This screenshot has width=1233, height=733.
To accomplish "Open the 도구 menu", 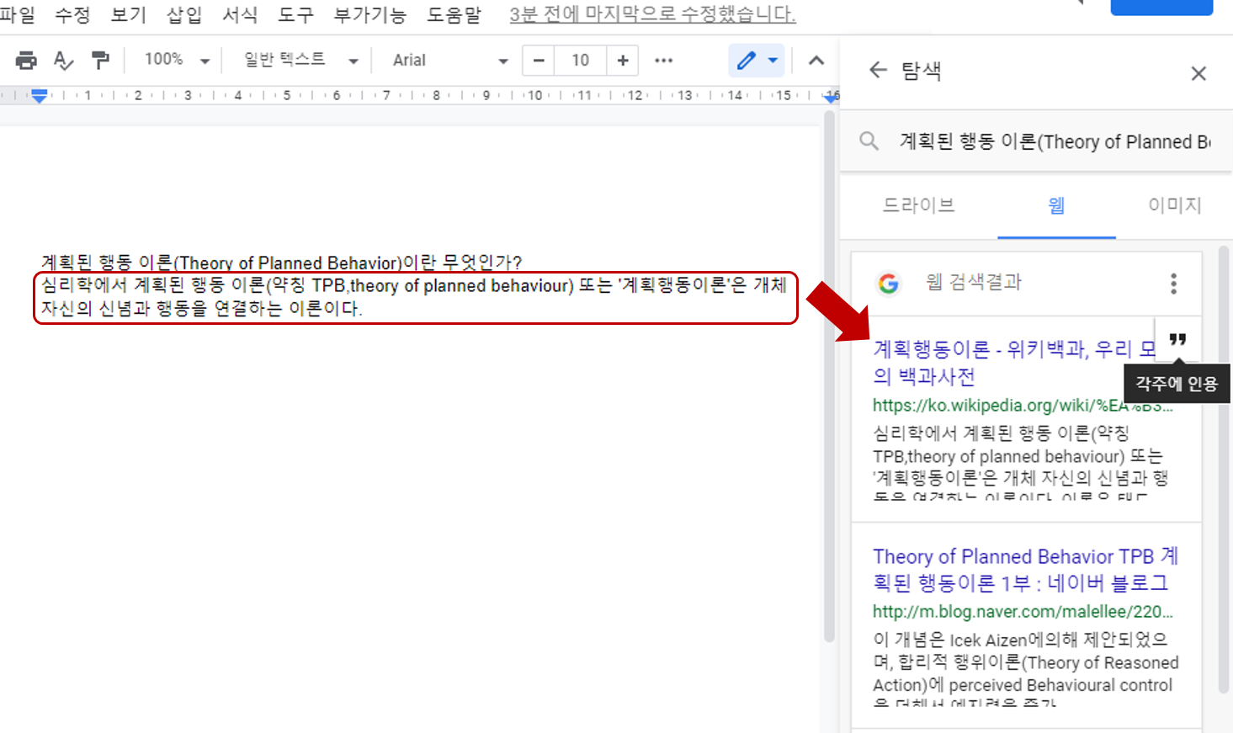I will coord(295,14).
